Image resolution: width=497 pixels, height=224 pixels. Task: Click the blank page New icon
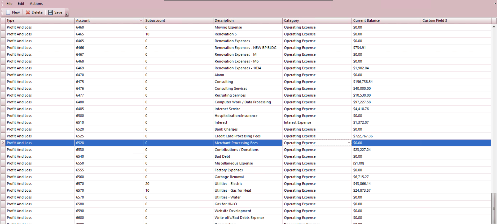tap(8, 12)
